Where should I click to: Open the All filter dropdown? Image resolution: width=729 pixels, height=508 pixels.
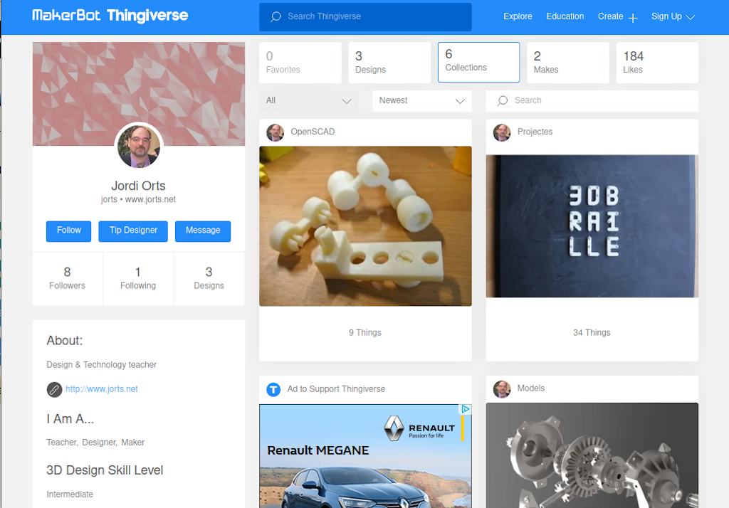tap(309, 101)
